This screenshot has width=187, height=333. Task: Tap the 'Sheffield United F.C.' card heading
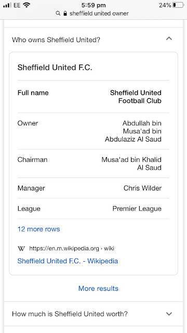[55, 68]
